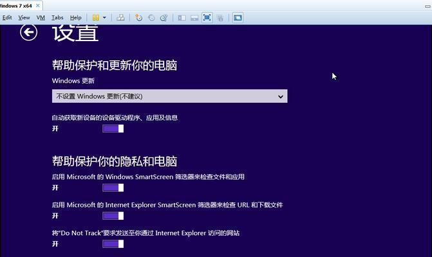
Task: Toggle Internet Explorer SmartScreen switch
Action: tap(113, 216)
